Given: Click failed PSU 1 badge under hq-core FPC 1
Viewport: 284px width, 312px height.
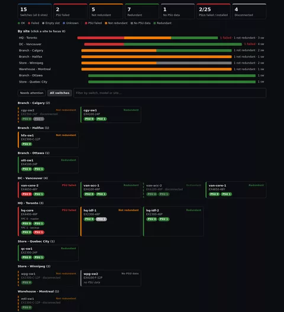Looking at the screenshot, I should click(38, 232).
